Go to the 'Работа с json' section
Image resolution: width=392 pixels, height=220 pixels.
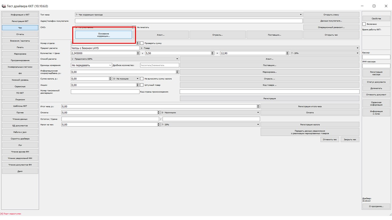(x=20, y=132)
